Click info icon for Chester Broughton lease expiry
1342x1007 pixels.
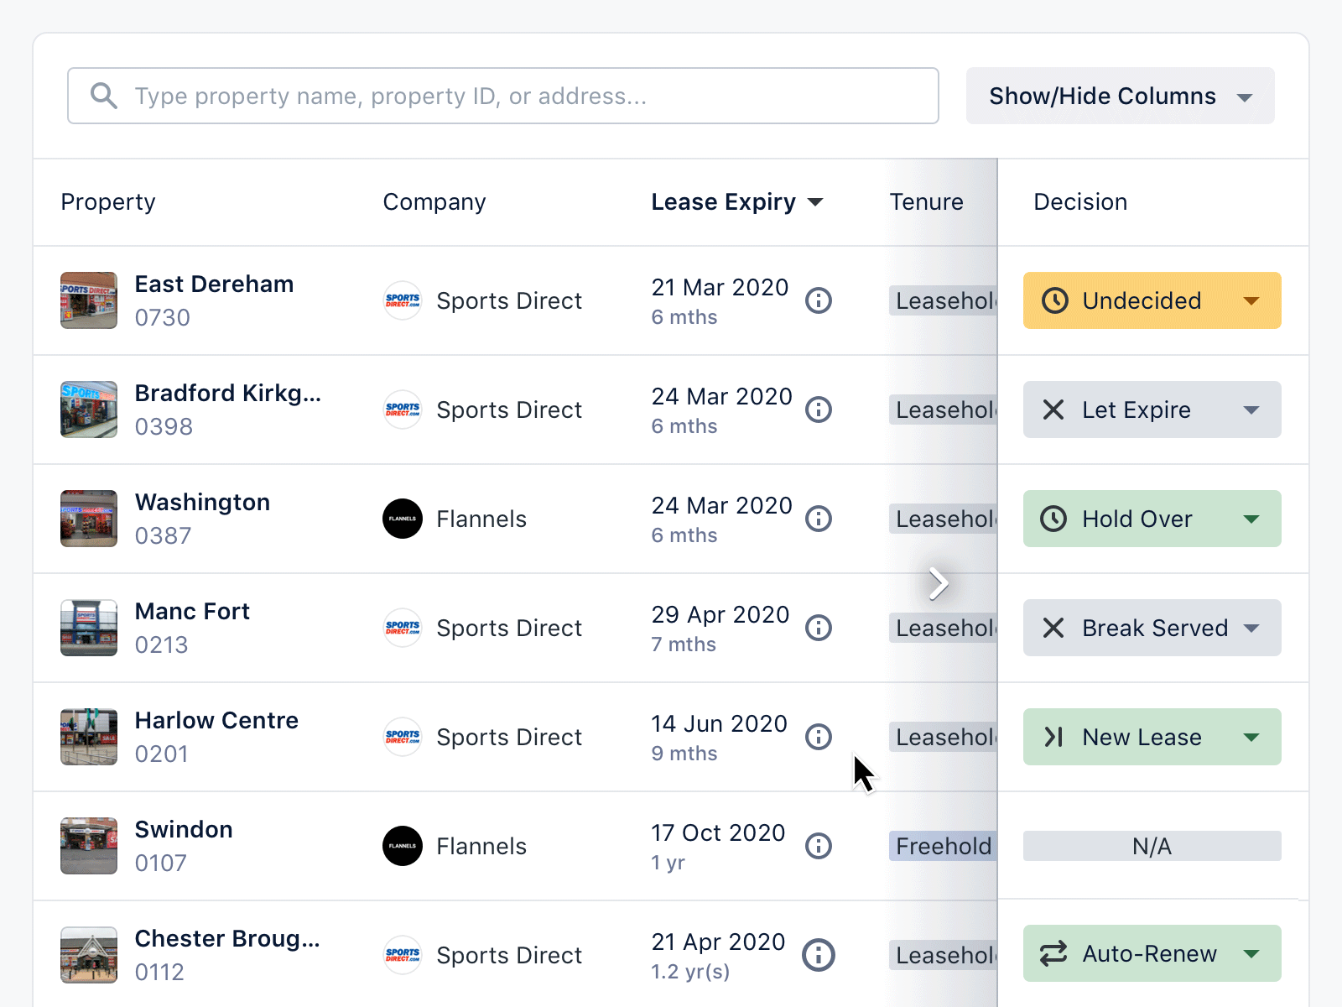(818, 955)
